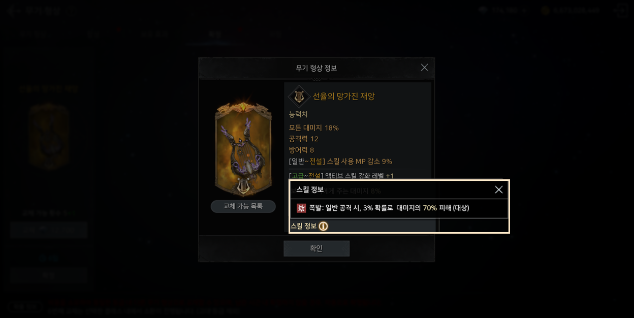Select the golden weapon appearance card image
Viewport: 634px width, 318px height.
coord(243,146)
